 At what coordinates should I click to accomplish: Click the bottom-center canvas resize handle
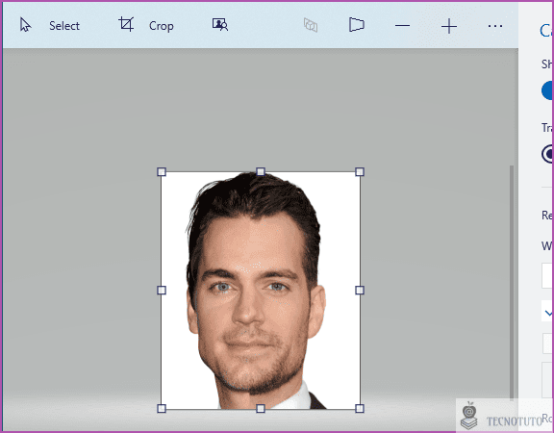261,409
